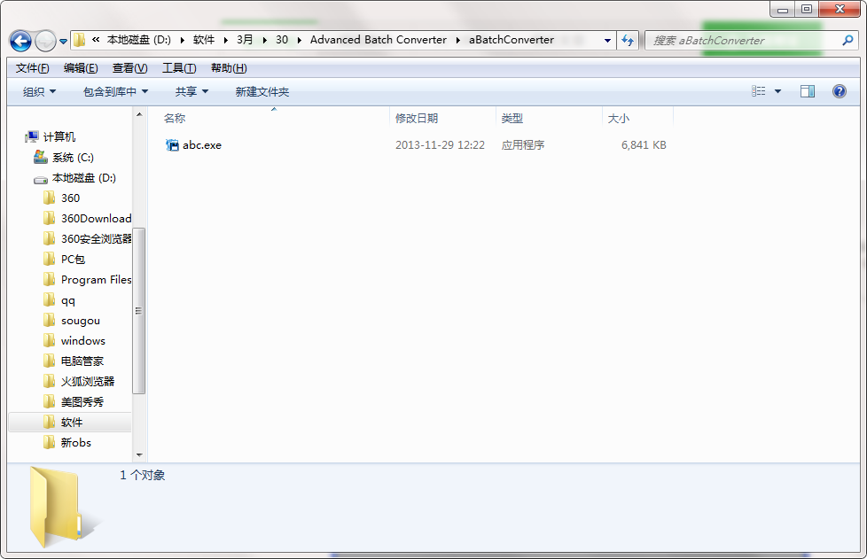Click the 系统 (C:) drive icon
The height and width of the screenshot is (559, 867).
[41, 157]
